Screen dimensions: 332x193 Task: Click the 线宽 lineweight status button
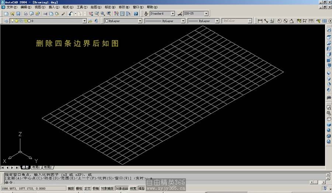coord(133,188)
